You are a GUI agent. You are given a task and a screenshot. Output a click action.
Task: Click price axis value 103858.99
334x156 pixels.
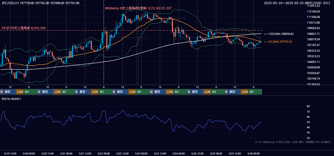(x=313, y=67)
